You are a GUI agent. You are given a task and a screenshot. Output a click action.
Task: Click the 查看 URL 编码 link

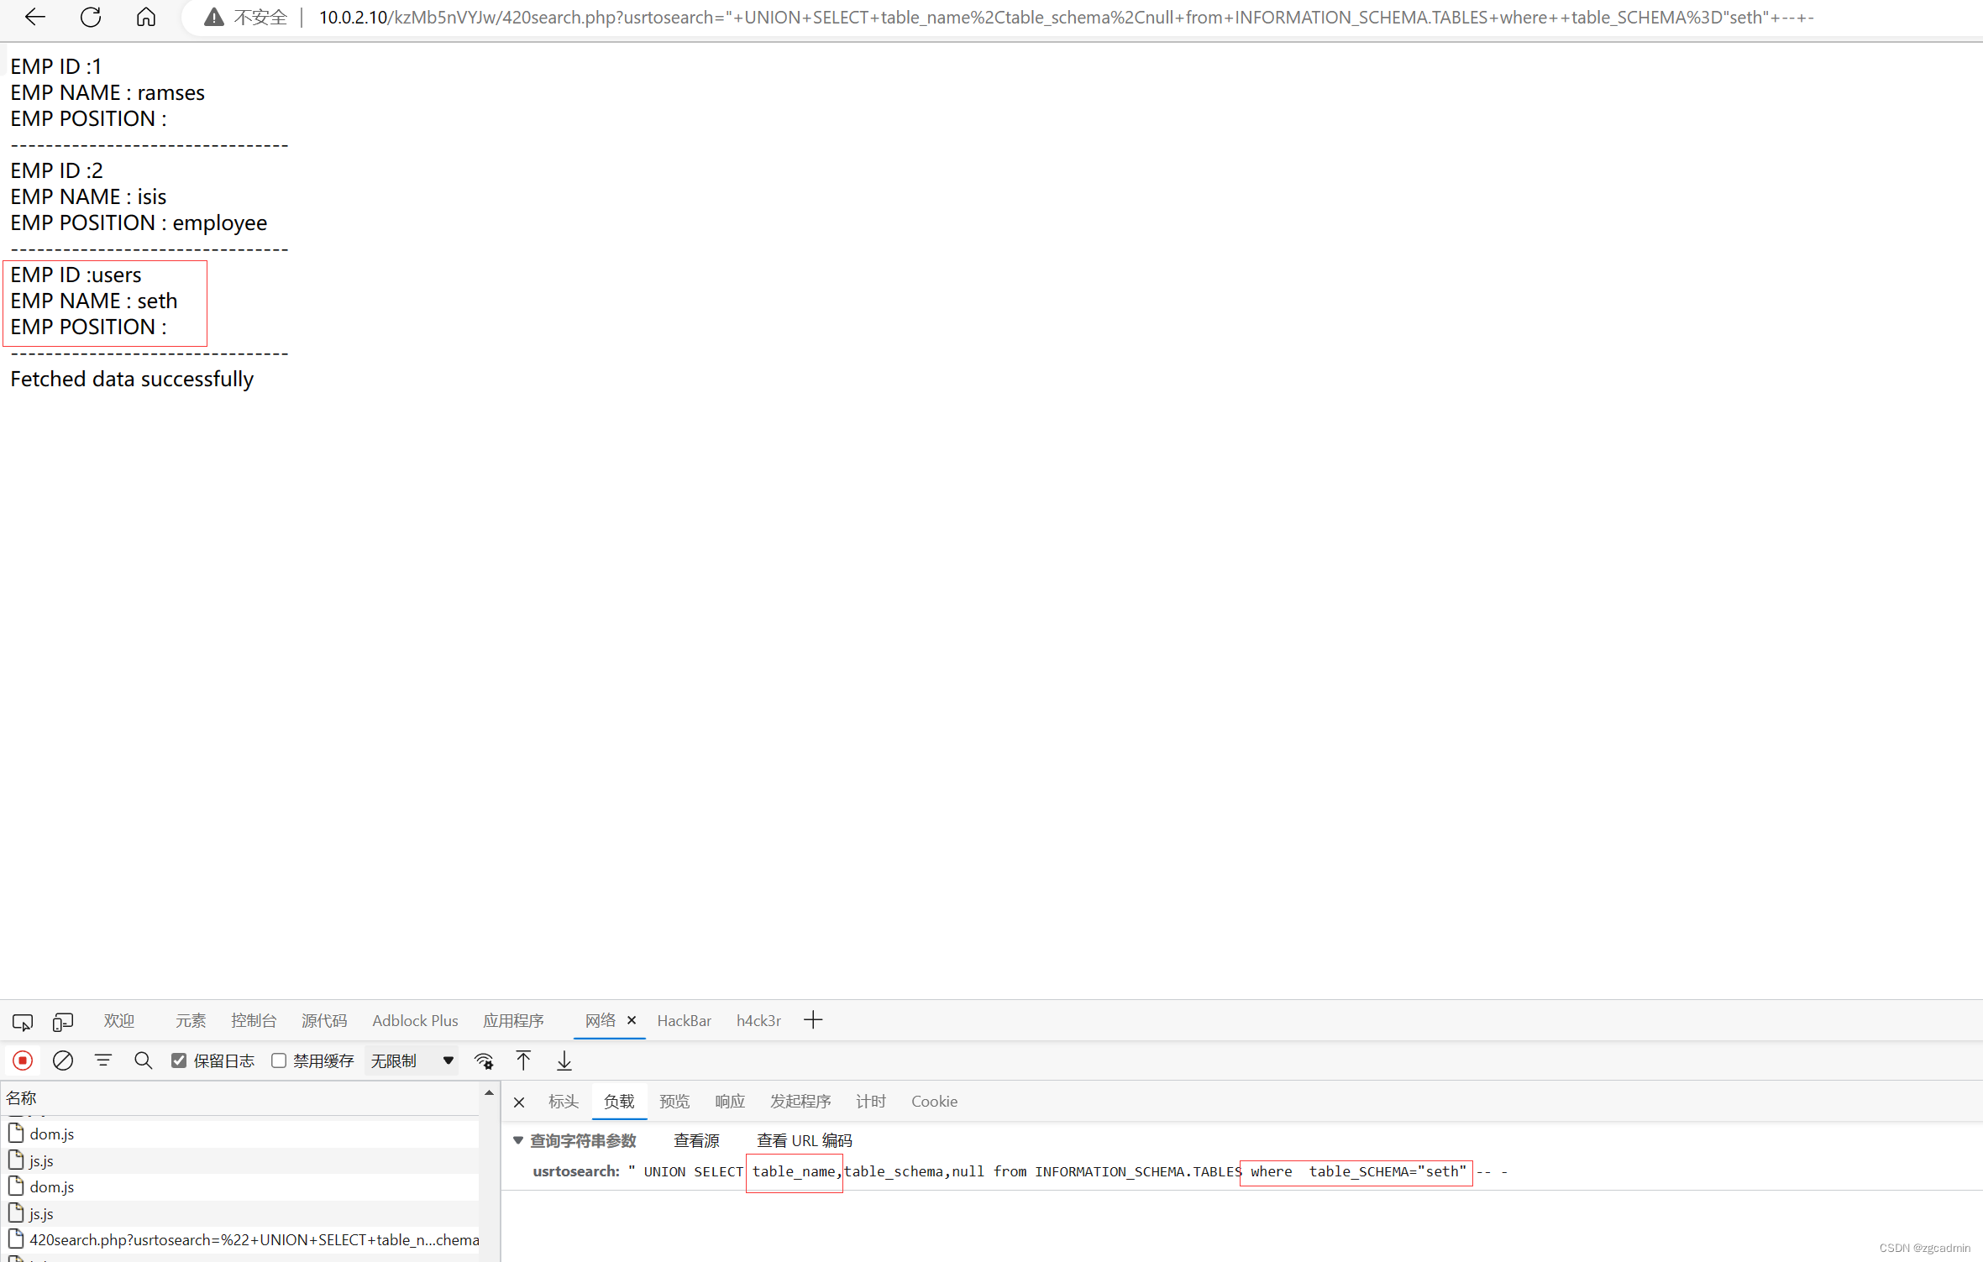click(x=804, y=1140)
